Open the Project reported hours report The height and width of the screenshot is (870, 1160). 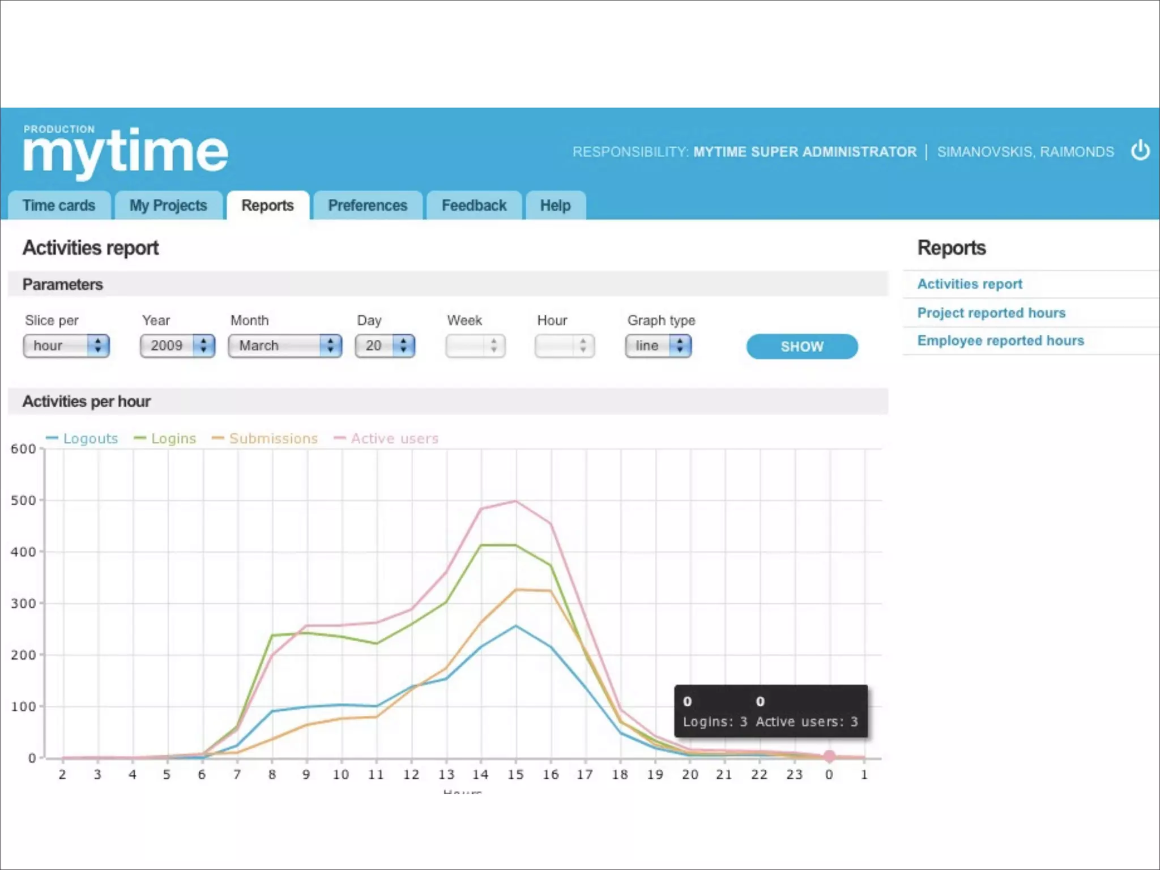pos(991,313)
